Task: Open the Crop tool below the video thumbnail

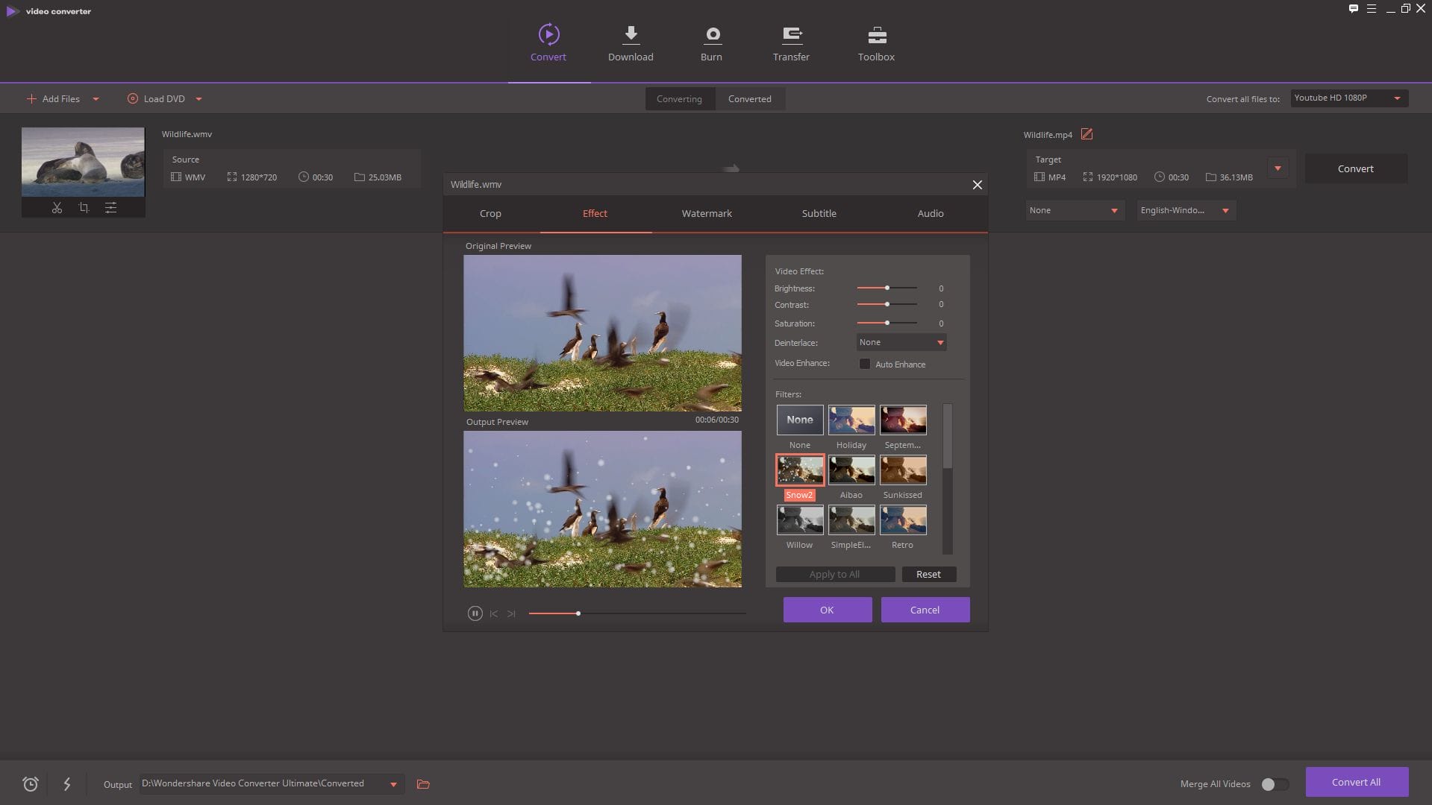Action: pos(84,208)
